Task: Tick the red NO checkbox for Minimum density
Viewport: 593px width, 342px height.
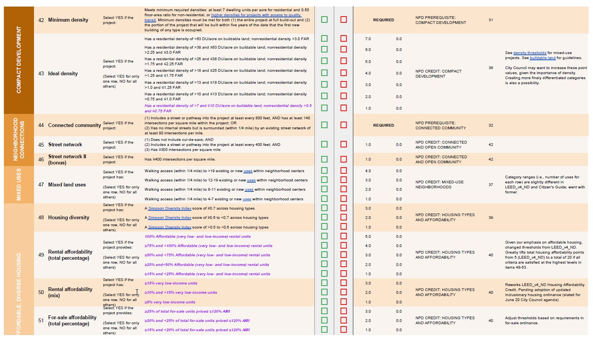Action: [343, 20]
